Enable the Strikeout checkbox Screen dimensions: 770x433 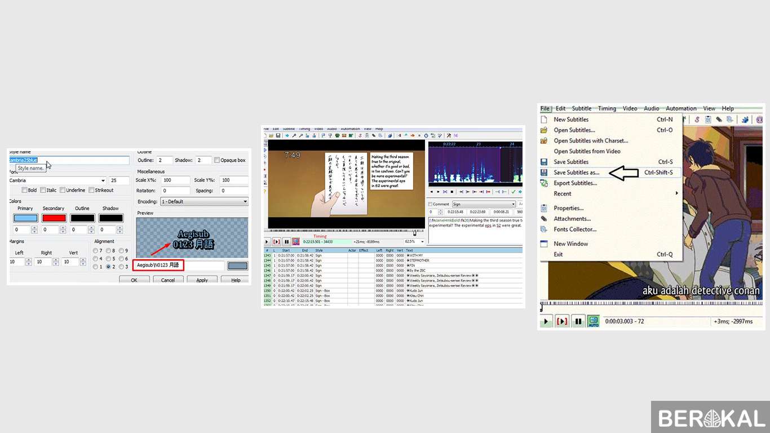(x=91, y=190)
